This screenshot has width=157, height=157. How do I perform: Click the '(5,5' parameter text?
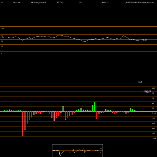pos(81,3)
